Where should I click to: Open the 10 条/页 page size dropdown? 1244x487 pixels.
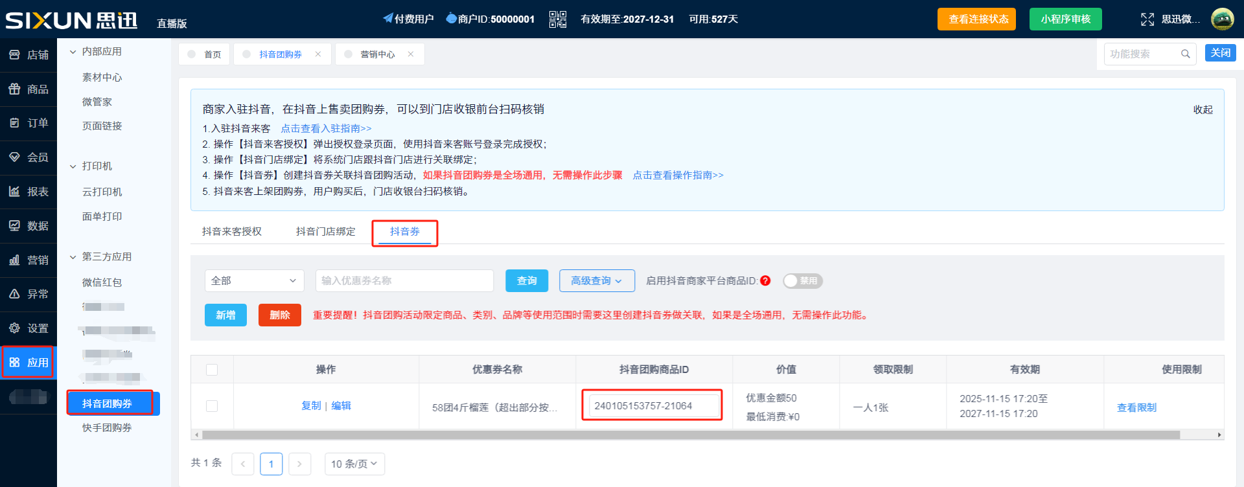point(354,464)
